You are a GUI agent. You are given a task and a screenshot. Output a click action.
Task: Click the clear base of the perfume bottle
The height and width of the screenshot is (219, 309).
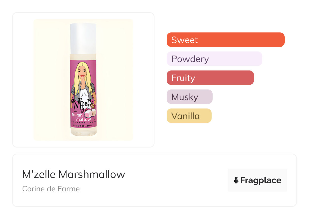pyautogui.click(x=83, y=133)
